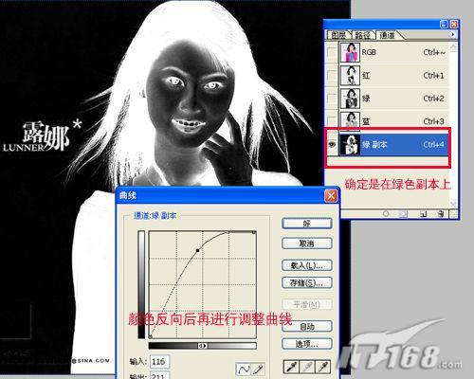The image size is (474, 379).
Task: Click the '通道:绿 副本' label in Curves dialog
Action: [x=155, y=216]
